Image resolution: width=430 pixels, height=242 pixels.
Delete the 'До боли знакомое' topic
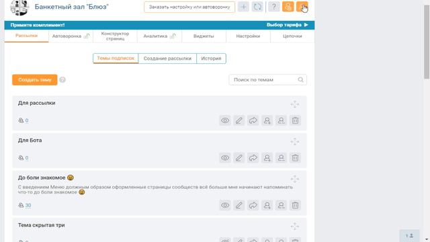(x=295, y=205)
